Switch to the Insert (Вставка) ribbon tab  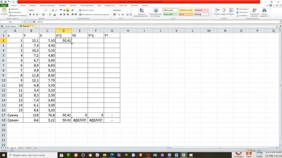click(33, 5)
